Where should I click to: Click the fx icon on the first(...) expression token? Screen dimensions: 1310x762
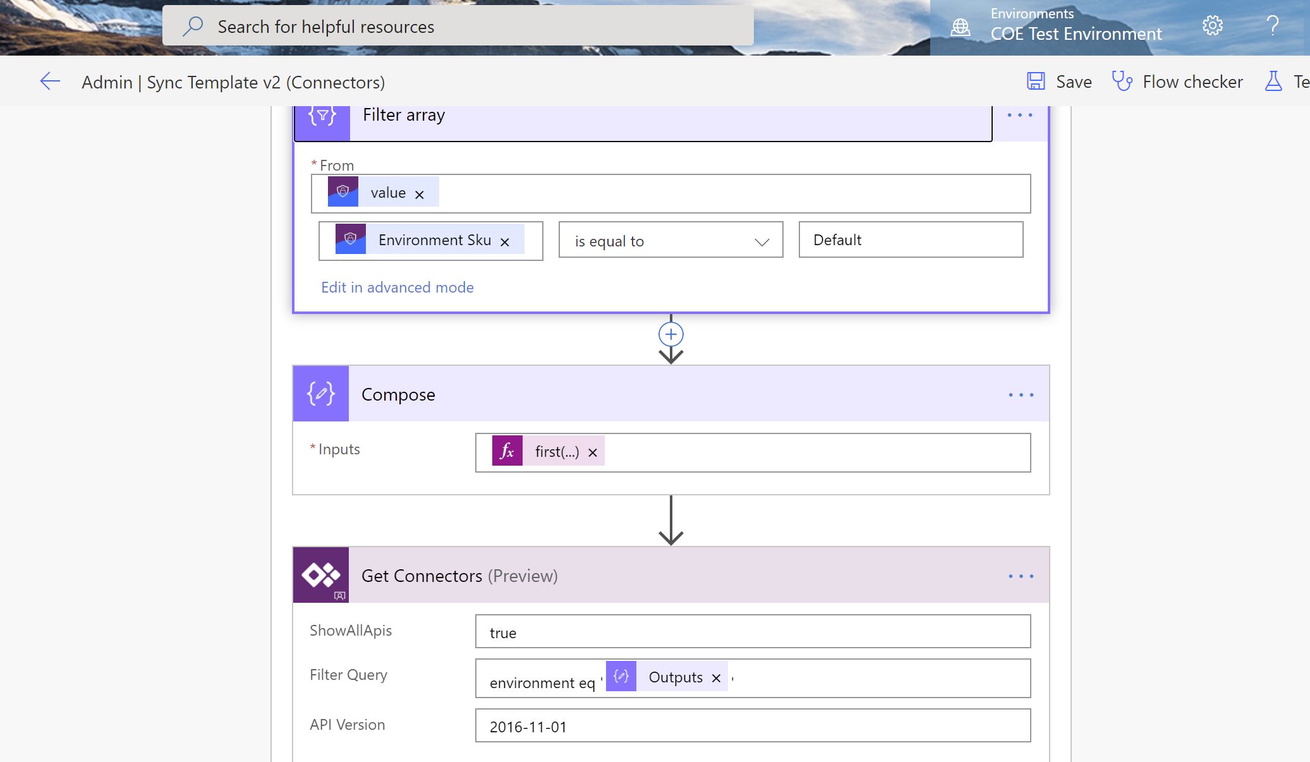pos(507,451)
